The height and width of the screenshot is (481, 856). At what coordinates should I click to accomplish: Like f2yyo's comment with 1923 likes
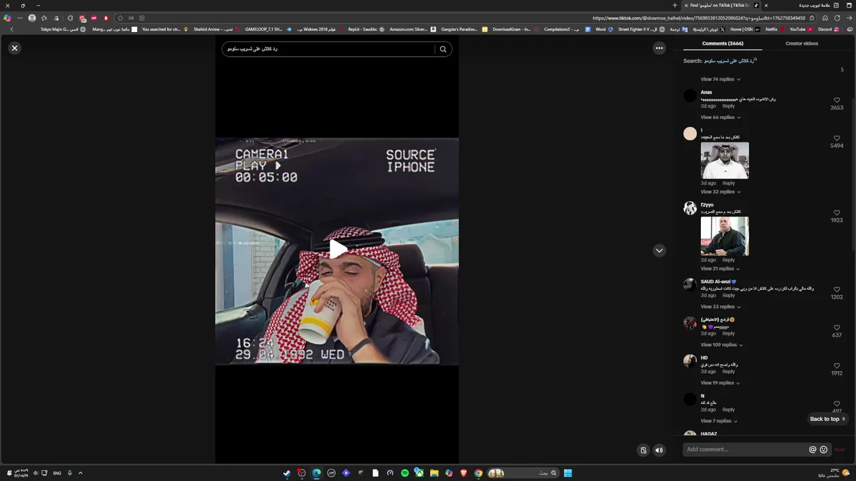(x=837, y=213)
